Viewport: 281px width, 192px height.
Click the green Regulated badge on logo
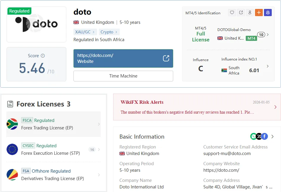tap(19, 11)
